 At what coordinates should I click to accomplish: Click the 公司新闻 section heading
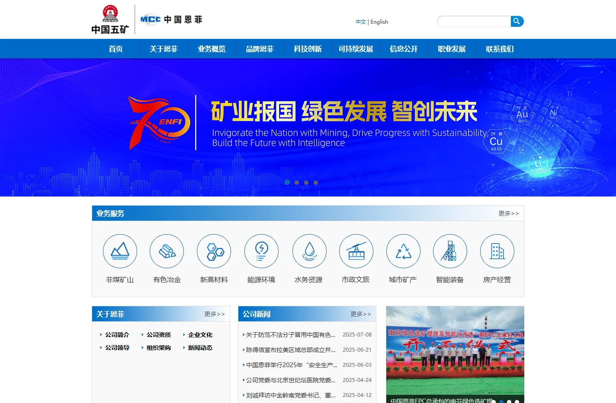257,314
